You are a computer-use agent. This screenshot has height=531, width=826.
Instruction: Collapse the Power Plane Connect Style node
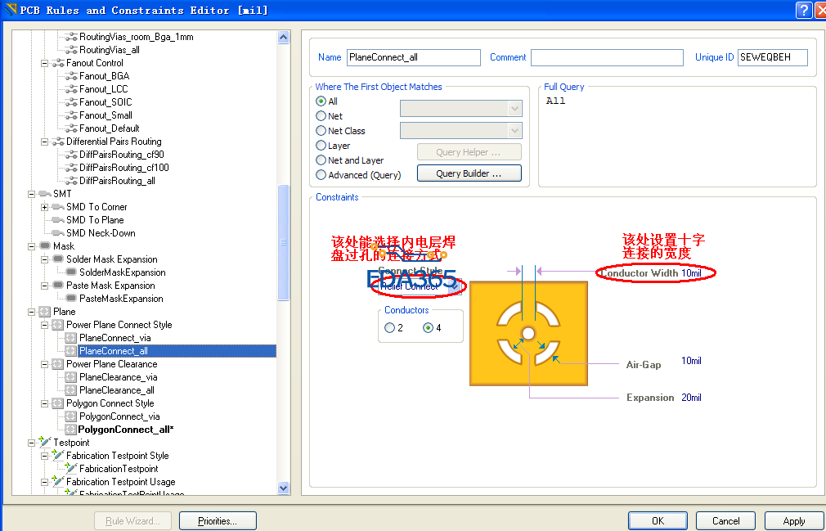coord(45,325)
